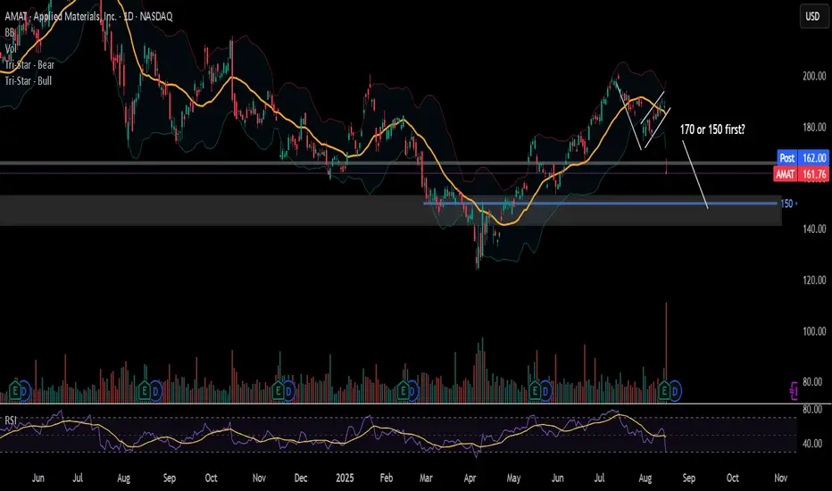Select the RSI pane legend label

11,420
